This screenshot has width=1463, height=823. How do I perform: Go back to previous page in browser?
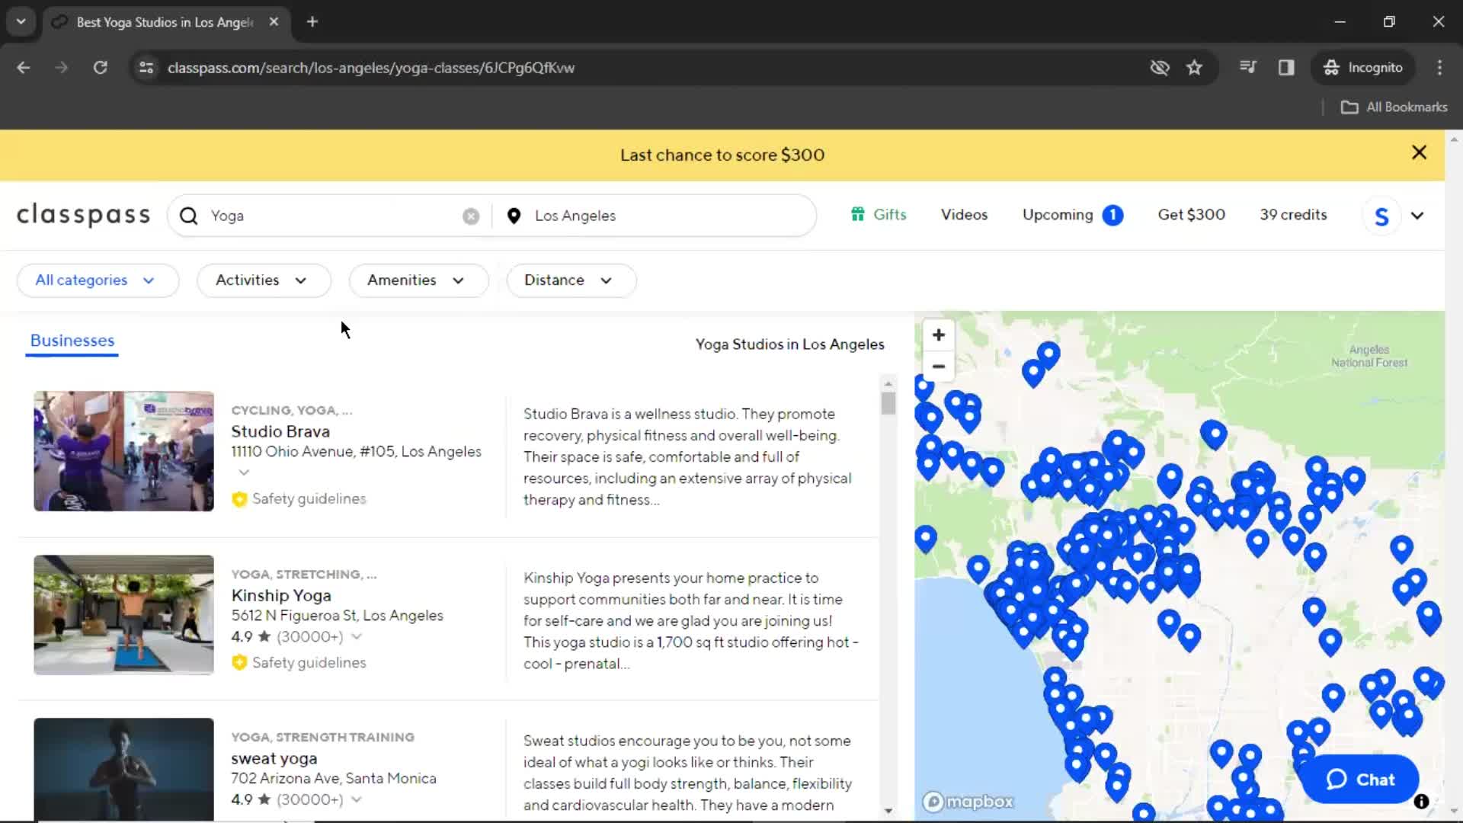coord(24,68)
